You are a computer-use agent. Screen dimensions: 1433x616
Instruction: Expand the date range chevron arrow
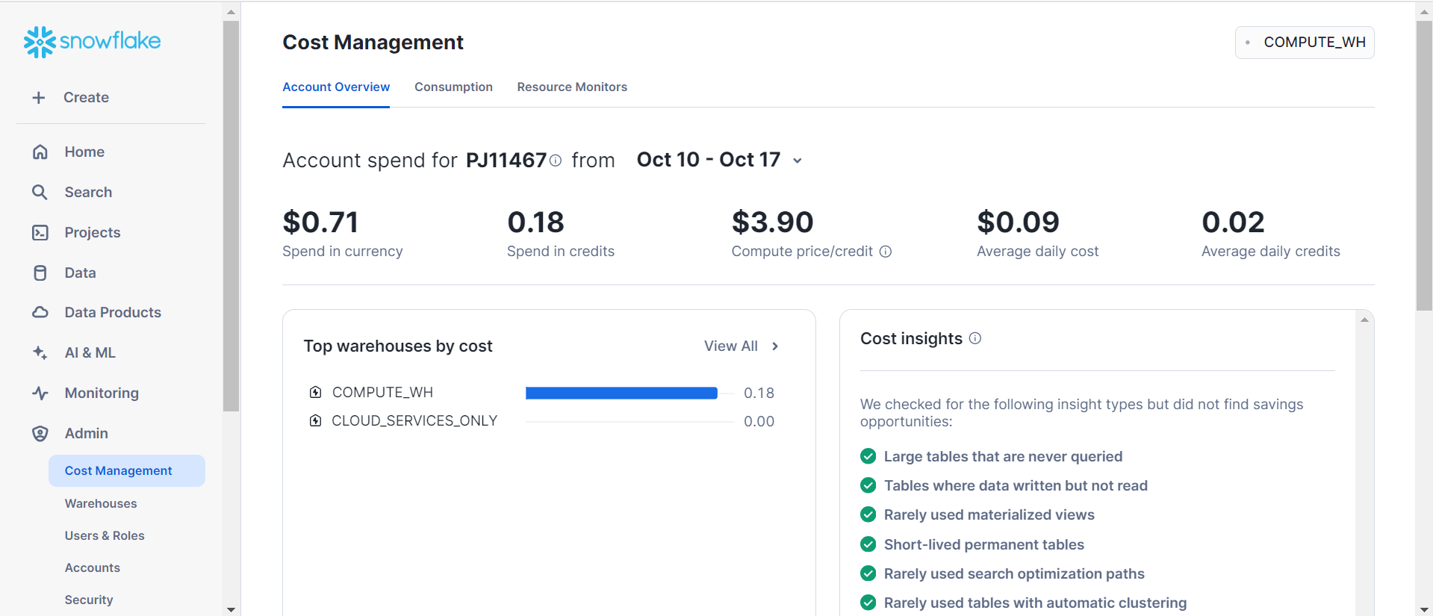798,161
